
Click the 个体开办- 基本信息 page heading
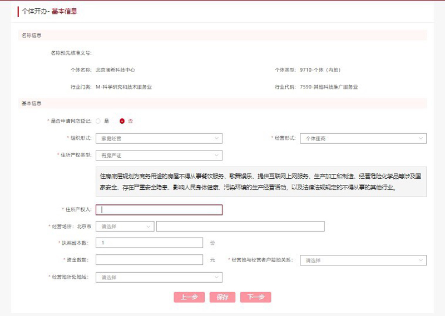click(50, 11)
